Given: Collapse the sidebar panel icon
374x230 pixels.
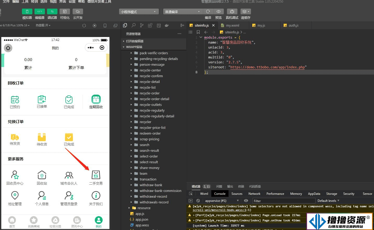Looking at the screenshot, I should point(182,25).
